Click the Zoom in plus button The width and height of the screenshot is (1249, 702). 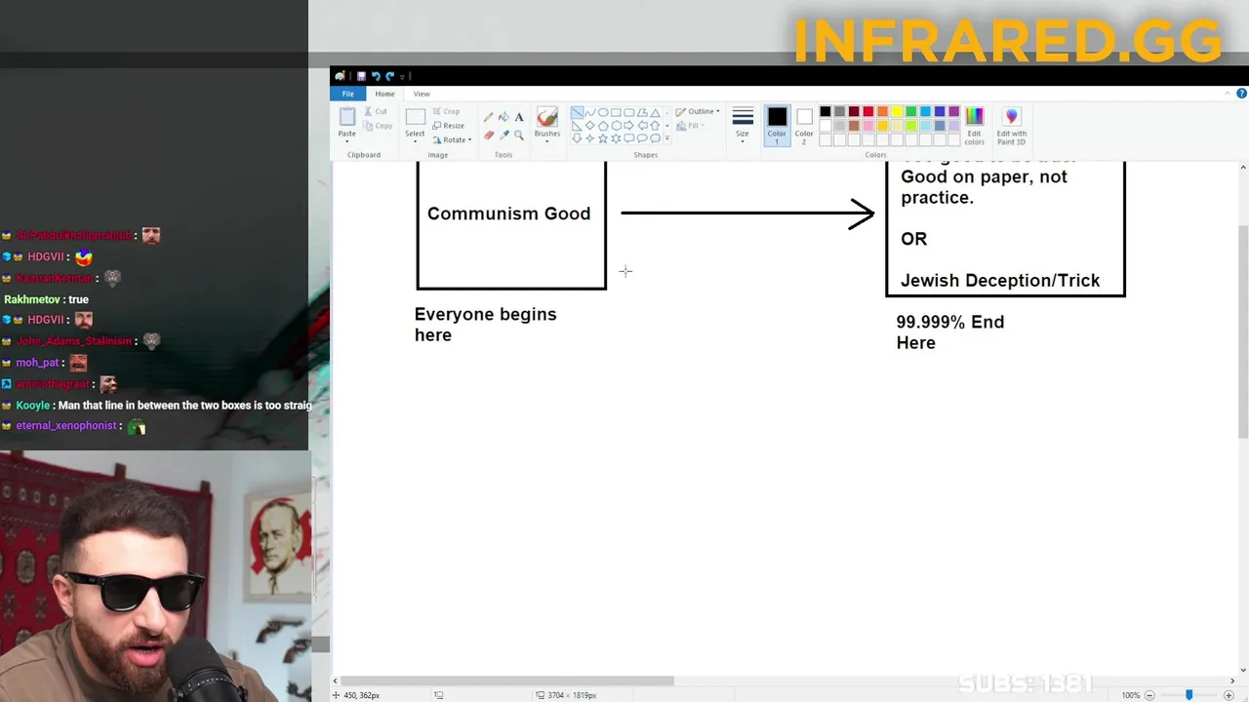click(1229, 695)
